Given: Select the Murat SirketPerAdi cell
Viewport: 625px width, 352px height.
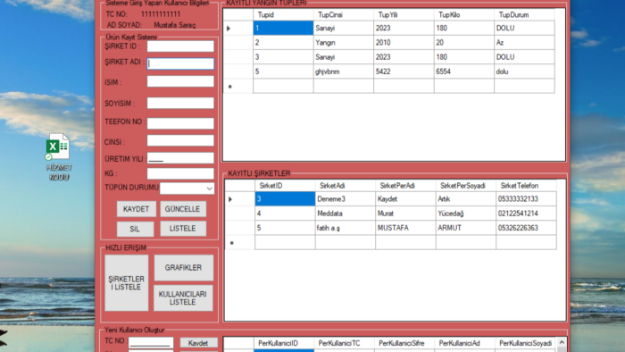Looking at the screenshot, I should tap(405, 214).
